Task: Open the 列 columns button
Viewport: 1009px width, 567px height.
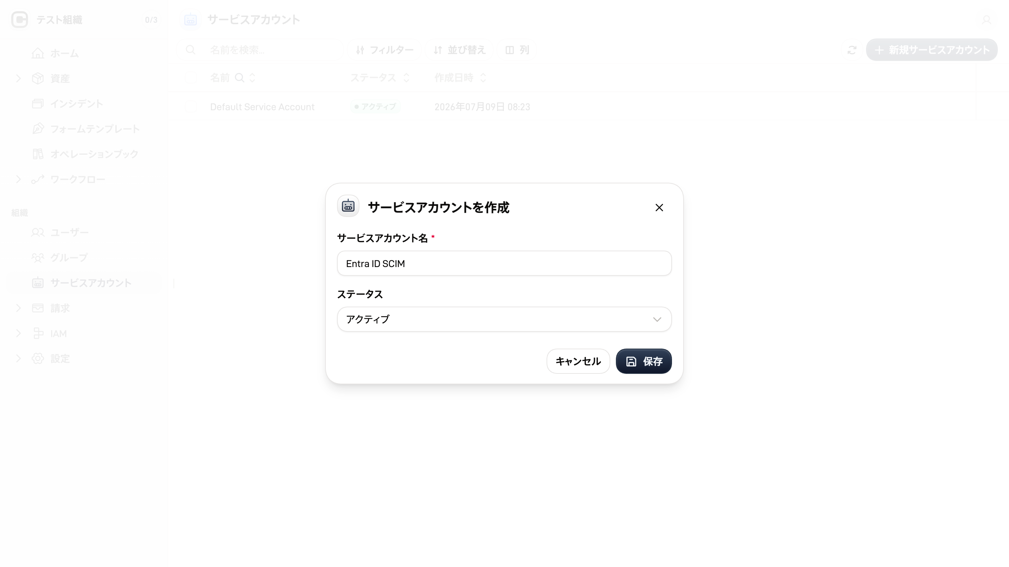Action: pyautogui.click(x=517, y=50)
